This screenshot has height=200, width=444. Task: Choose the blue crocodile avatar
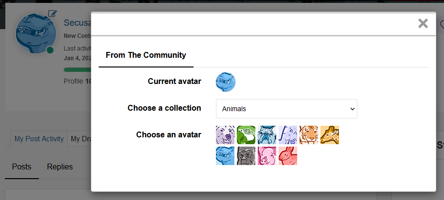click(225, 156)
